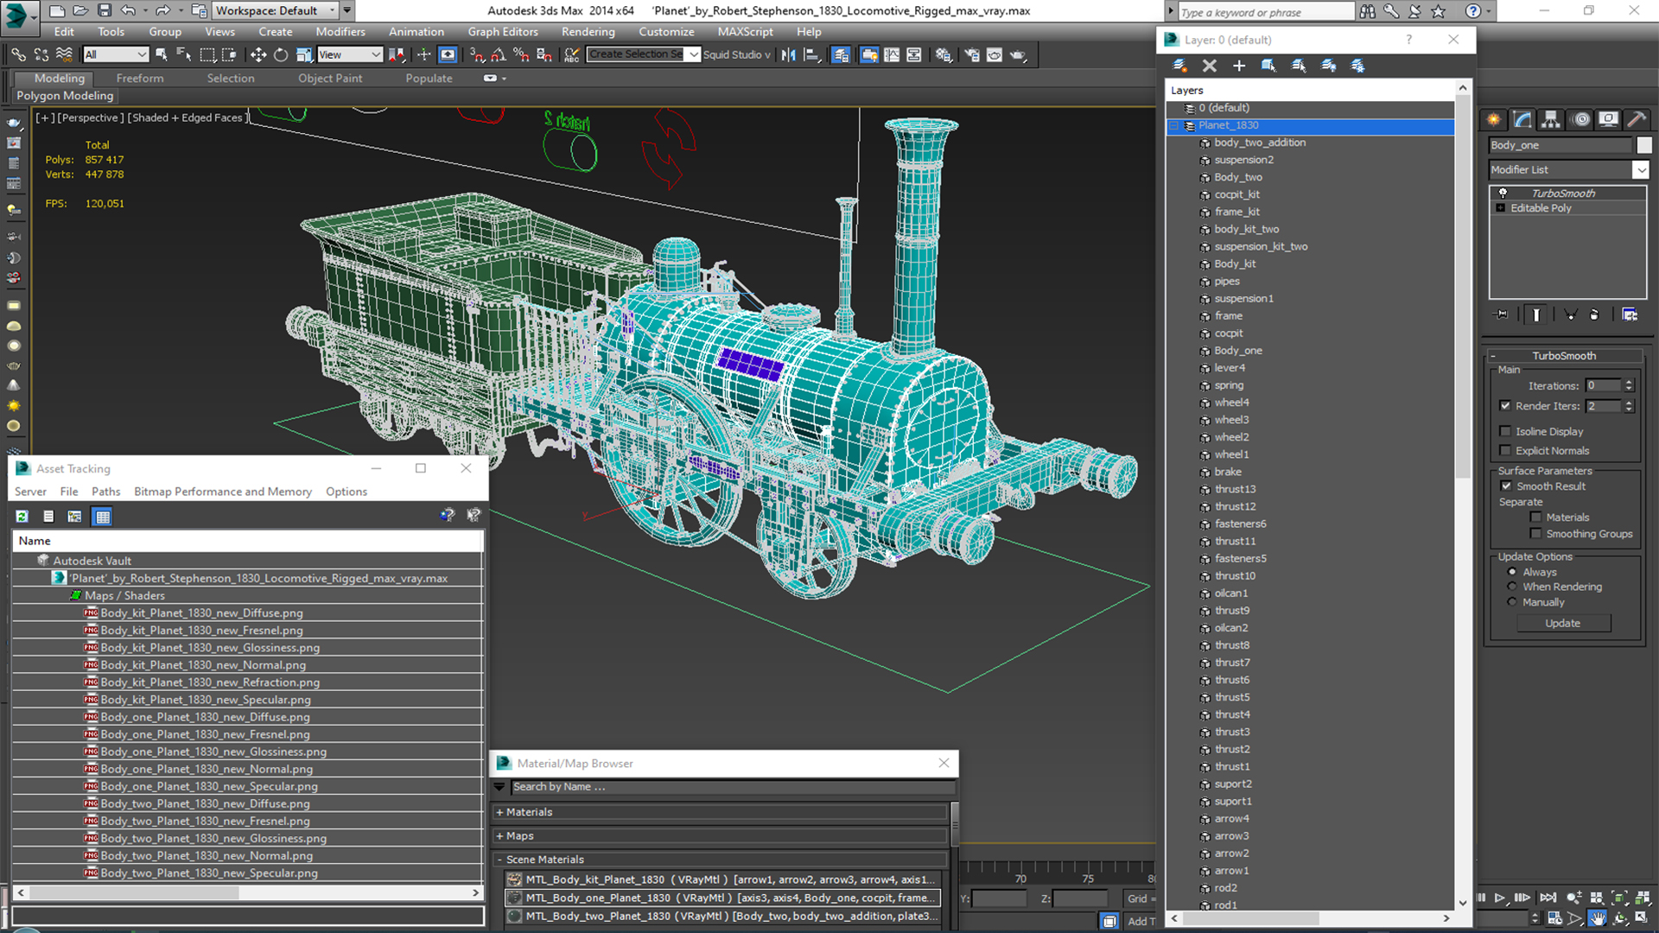Open the Rendering menu
This screenshot has height=933, width=1659.
[588, 32]
